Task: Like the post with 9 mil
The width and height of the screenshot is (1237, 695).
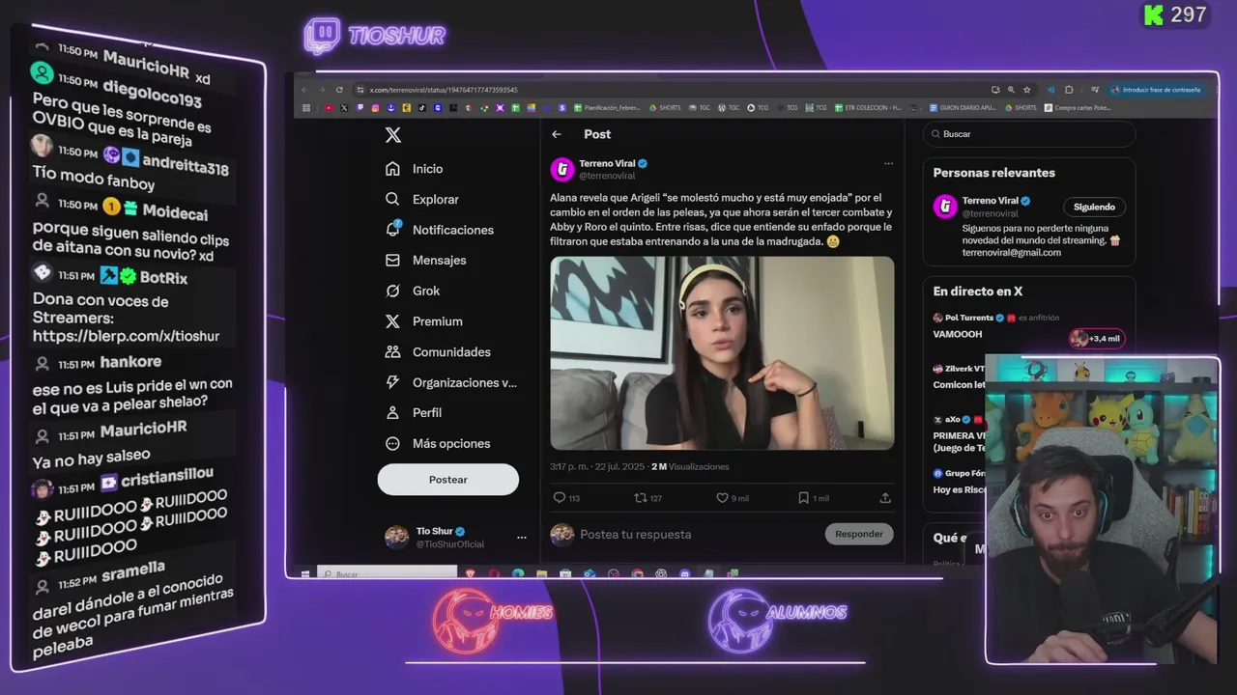Action: [x=732, y=498]
